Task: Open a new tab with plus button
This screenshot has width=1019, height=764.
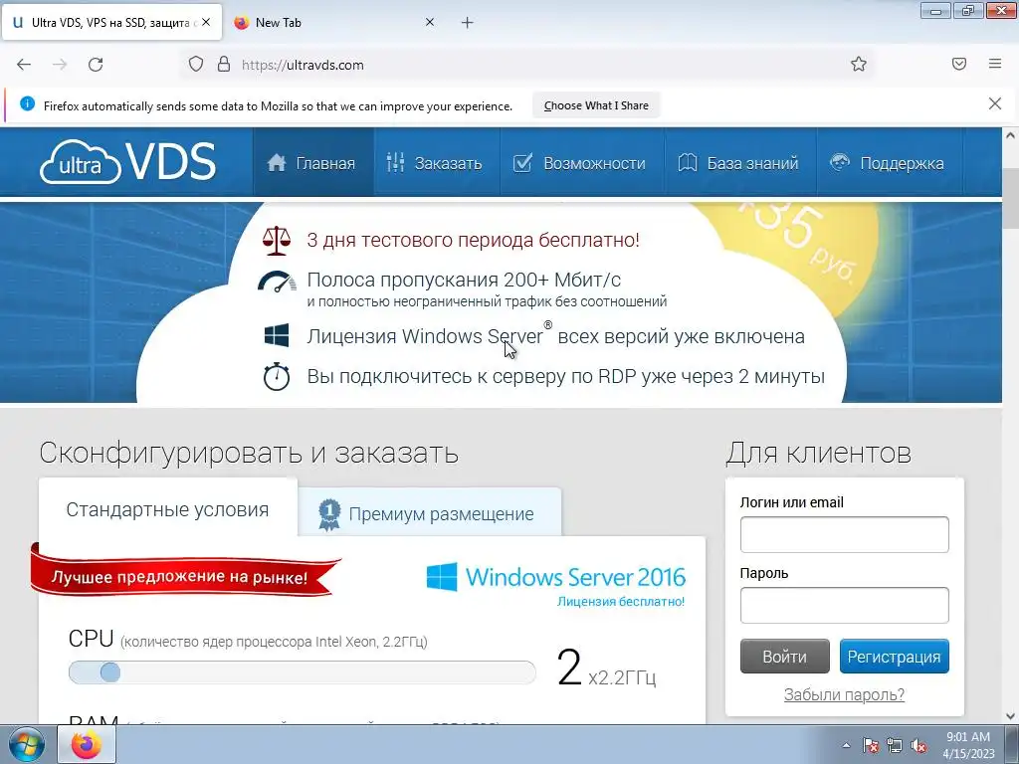Action: pos(468,23)
